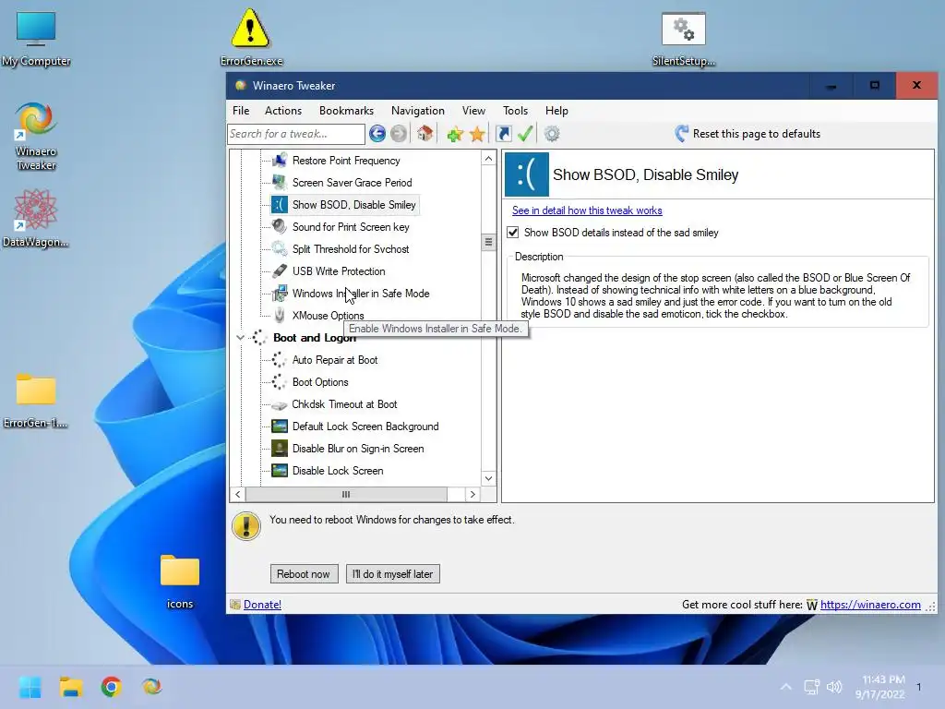Click the Restore Point Frequency icon
The image size is (945, 709).
(x=279, y=160)
